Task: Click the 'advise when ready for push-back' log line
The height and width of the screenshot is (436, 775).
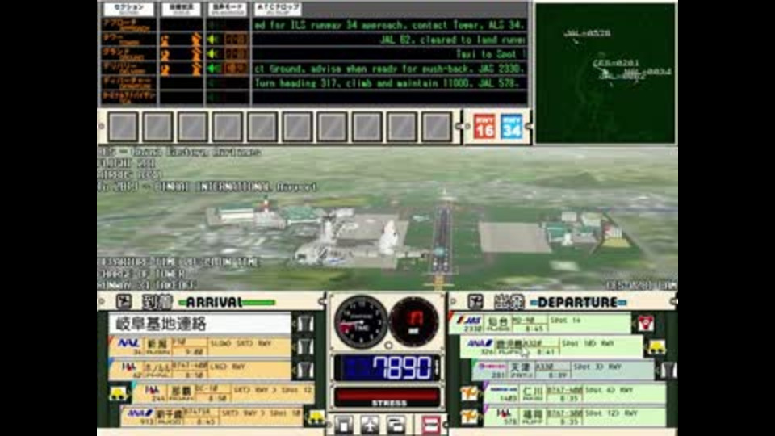Action: pyautogui.click(x=390, y=68)
